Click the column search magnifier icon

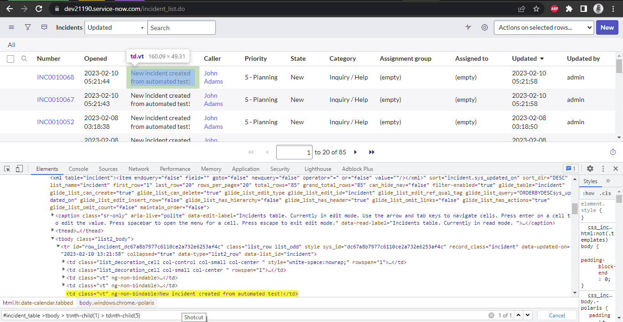[24, 58]
